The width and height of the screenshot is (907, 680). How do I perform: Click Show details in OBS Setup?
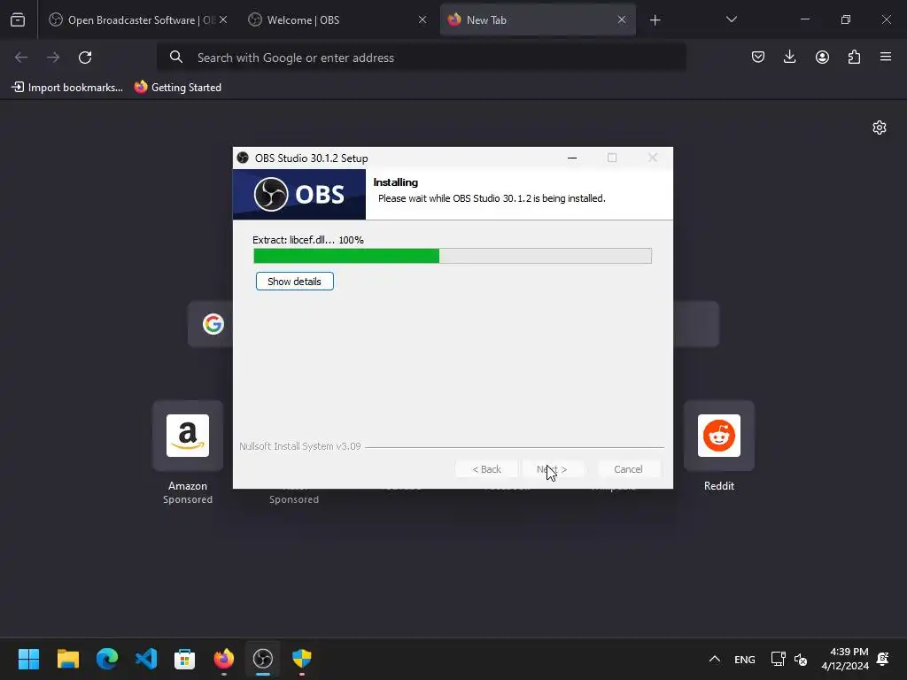(x=294, y=281)
